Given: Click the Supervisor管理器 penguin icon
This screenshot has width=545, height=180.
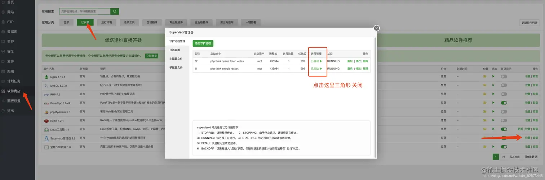Looking at the screenshot, I should [46, 138].
